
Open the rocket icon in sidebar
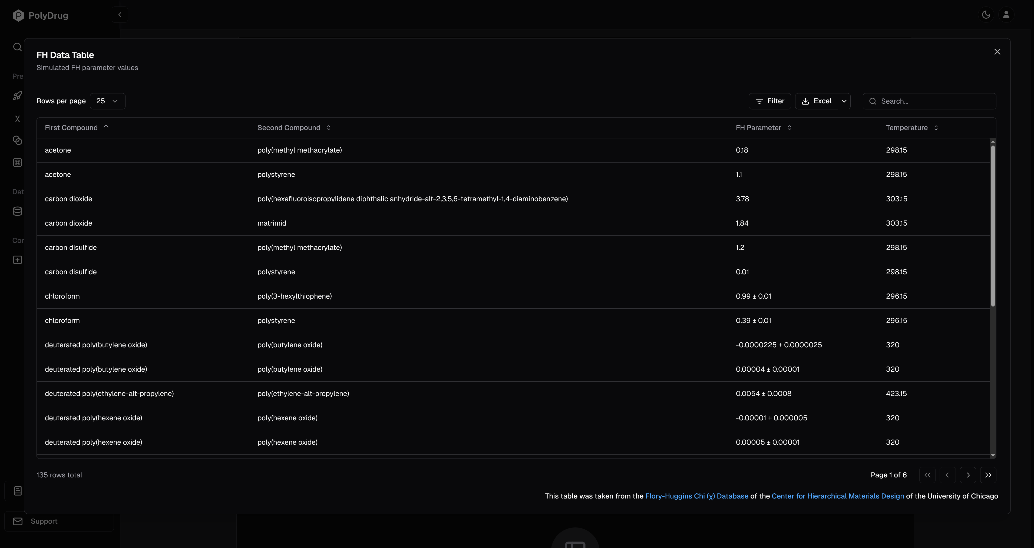click(17, 95)
